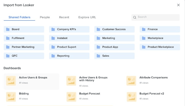The image size is (185, 106).
Task: Select Active Users & Groups with History title
Action: [93, 79]
